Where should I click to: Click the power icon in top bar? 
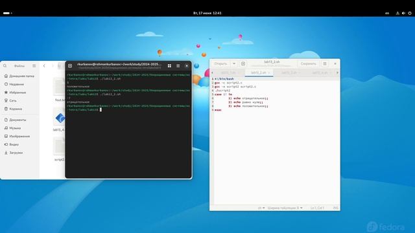coord(410,13)
